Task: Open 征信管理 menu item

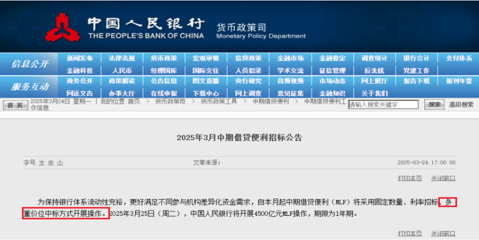Action: (x=332, y=71)
